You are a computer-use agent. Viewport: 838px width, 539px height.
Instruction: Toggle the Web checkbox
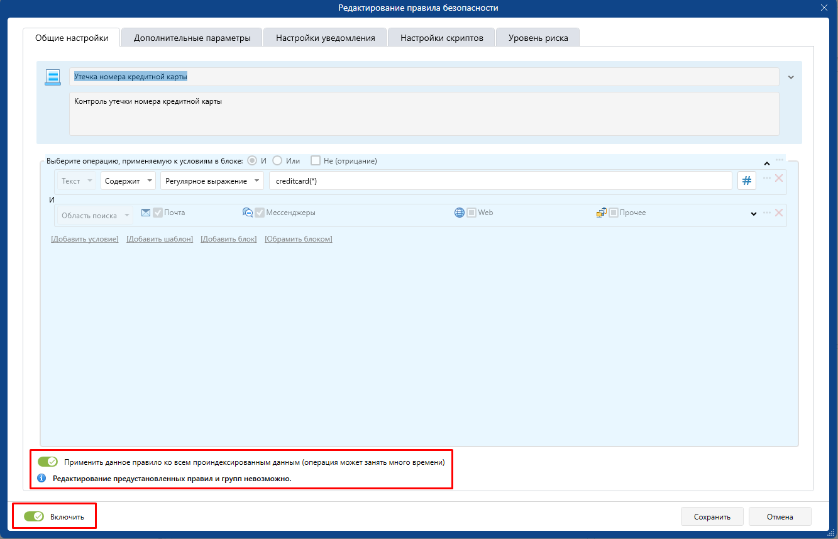(471, 213)
